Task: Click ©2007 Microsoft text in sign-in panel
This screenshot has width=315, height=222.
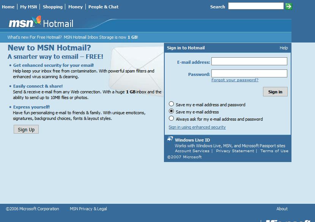Action: pos(184,157)
